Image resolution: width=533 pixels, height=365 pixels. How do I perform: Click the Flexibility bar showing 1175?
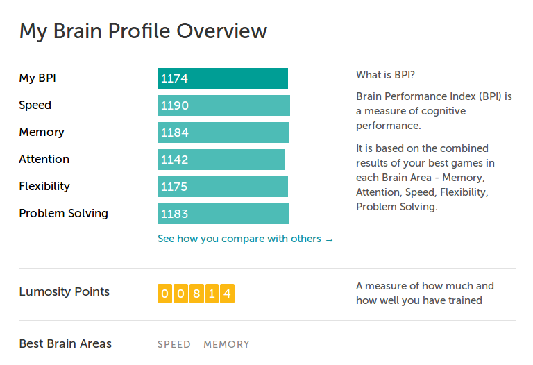(x=223, y=187)
